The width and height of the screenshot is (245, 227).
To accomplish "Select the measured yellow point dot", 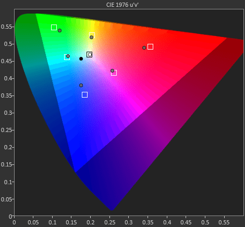I will [91, 37].
